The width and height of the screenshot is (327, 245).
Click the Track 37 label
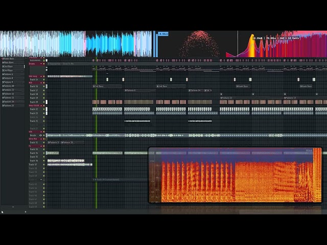tap(33, 164)
